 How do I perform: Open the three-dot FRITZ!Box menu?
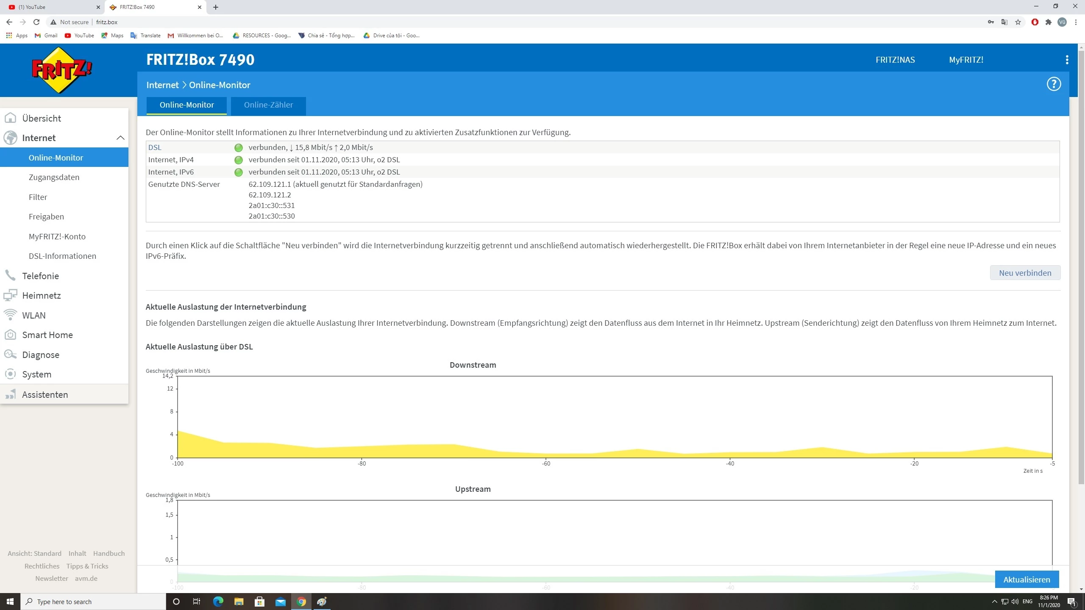1067,60
